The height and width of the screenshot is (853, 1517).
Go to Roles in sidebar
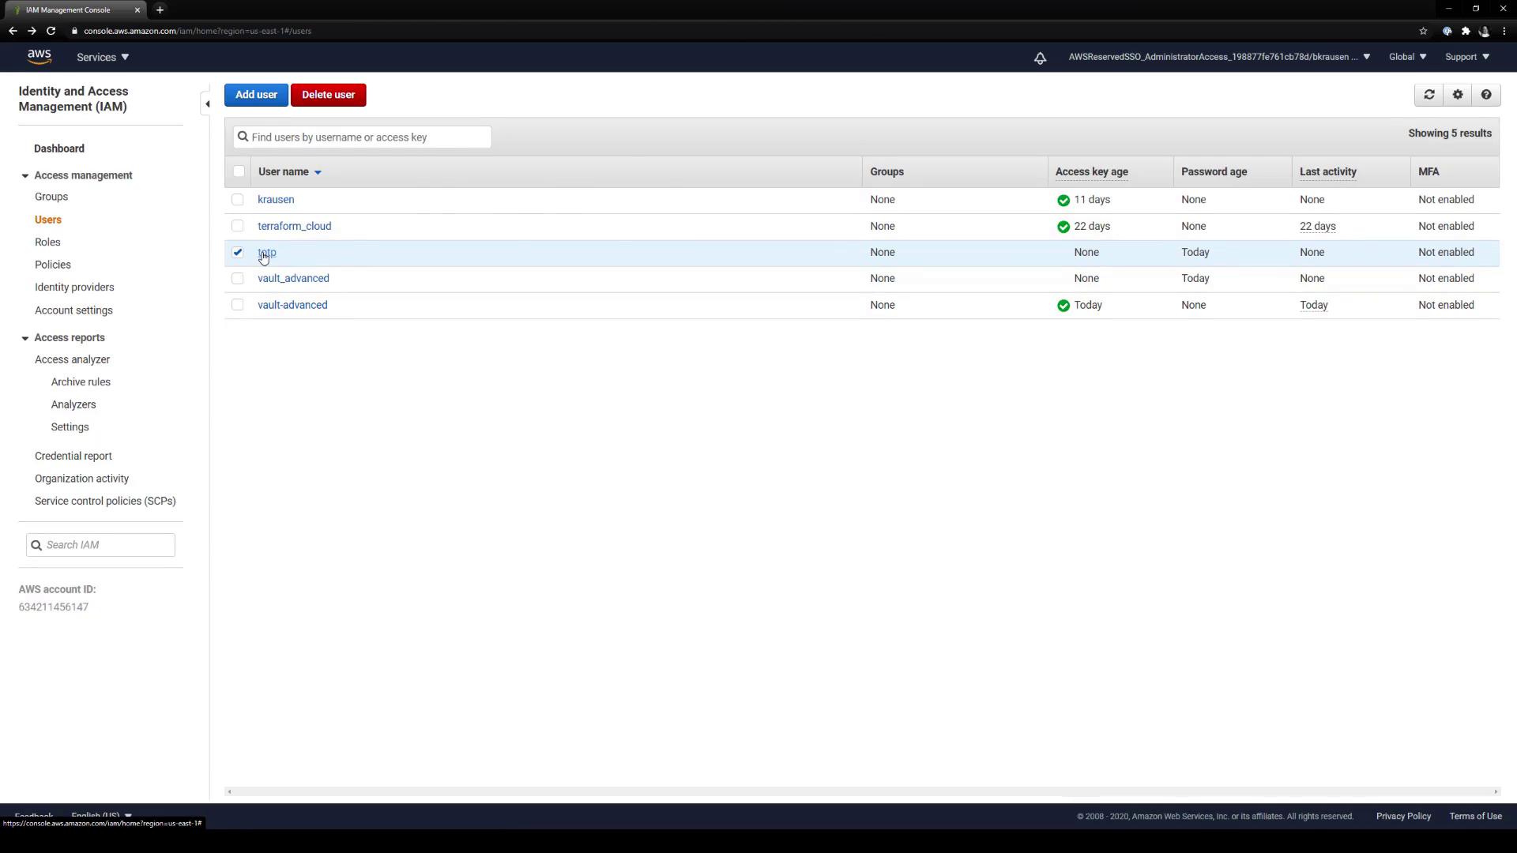click(x=47, y=242)
